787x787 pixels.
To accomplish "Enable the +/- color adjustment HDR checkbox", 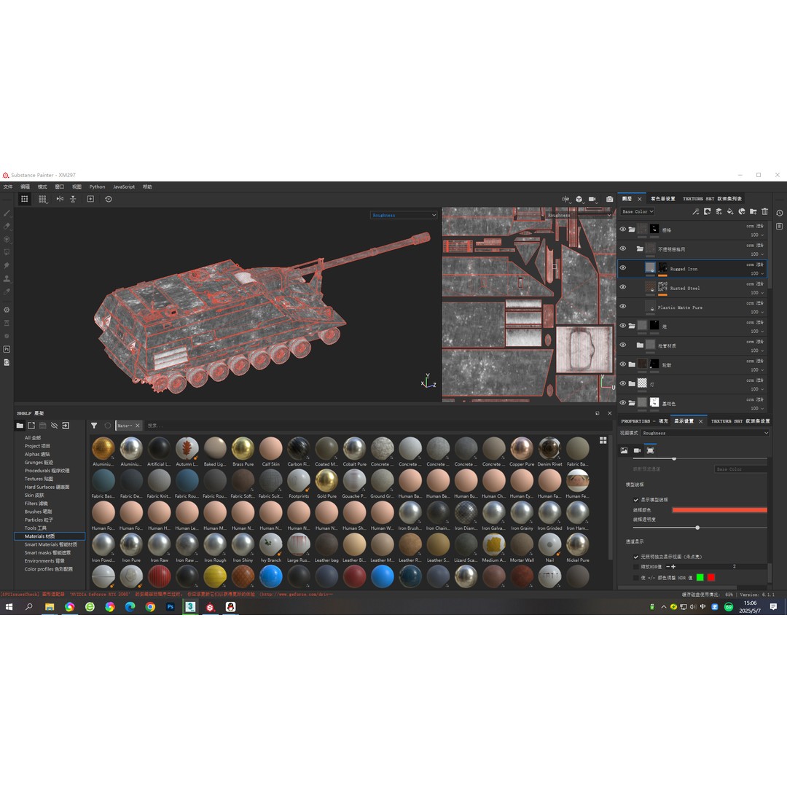I will [x=636, y=578].
